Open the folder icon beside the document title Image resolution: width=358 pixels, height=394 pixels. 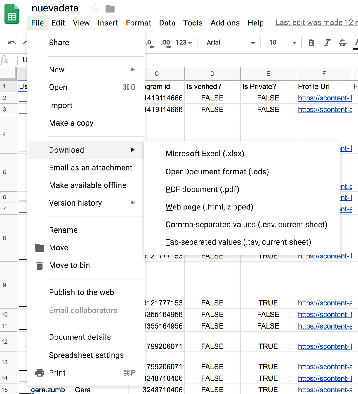click(x=110, y=9)
